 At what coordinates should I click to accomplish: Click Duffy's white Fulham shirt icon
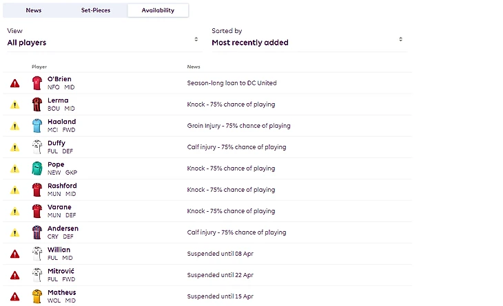[37, 147]
